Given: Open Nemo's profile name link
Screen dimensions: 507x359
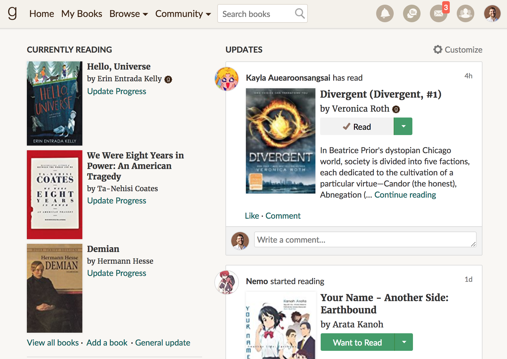Looking at the screenshot, I should [x=257, y=281].
